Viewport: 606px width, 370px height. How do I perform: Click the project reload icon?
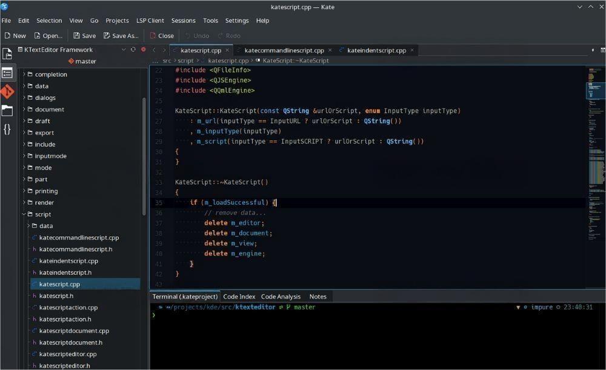click(x=133, y=50)
